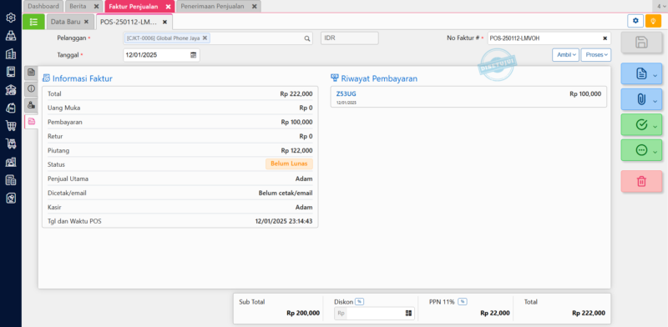Switch to the Dashboard tab

tap(43, 7)
